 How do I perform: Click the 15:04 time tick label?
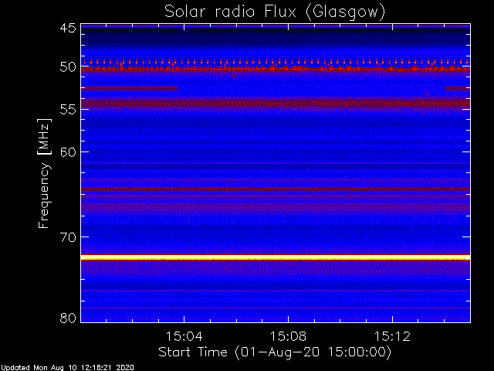click(184, 336)
